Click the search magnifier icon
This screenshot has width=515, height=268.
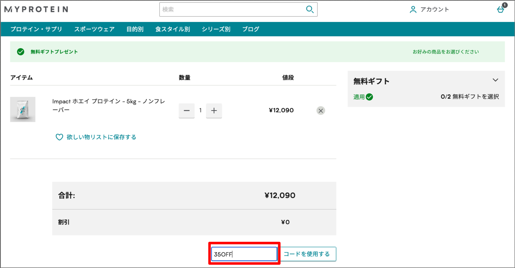click(x=310, y=10)
